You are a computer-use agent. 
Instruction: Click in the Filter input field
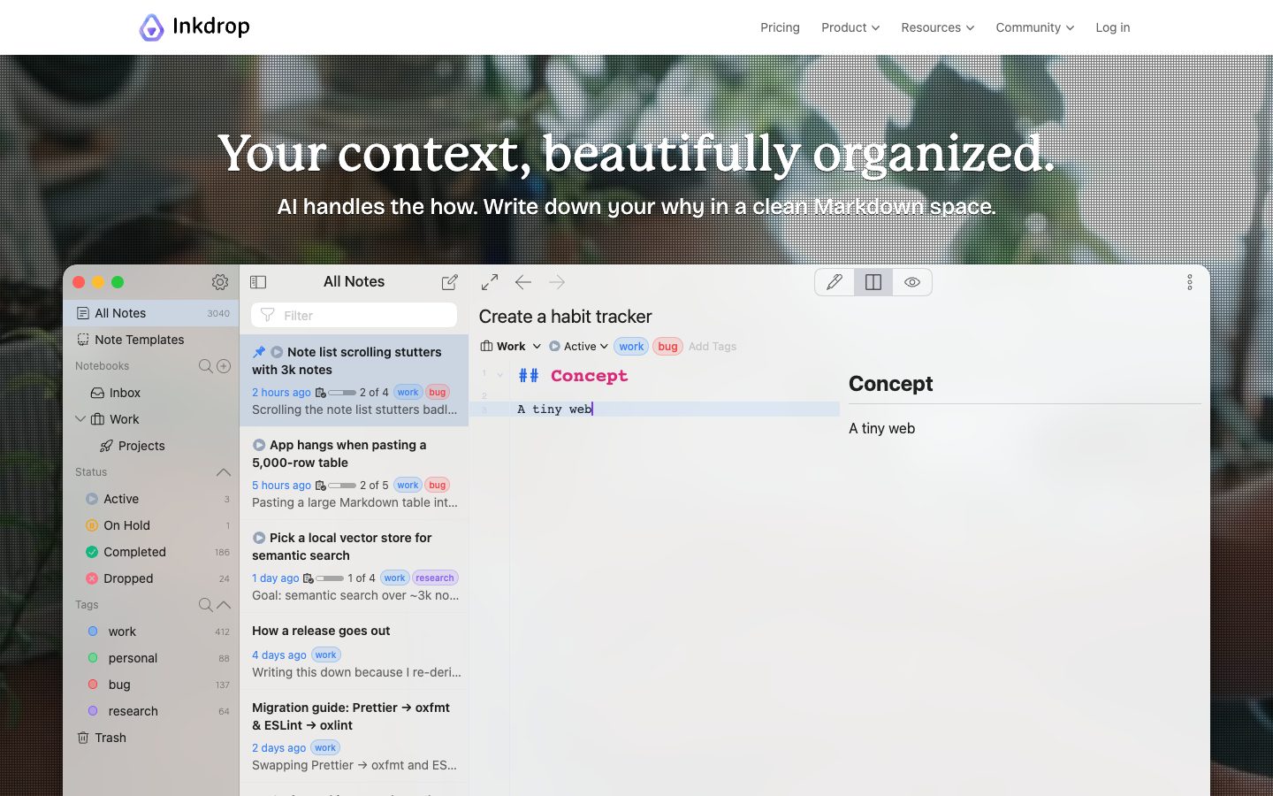(x=354, y=315)
